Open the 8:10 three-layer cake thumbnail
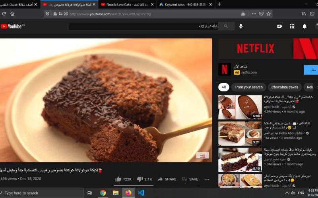Image resolution: width=318 pixels, height=198 pixels. coord(240,160)
